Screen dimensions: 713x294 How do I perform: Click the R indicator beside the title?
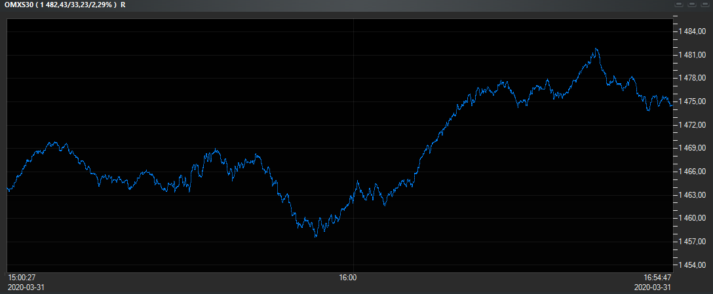123,5
